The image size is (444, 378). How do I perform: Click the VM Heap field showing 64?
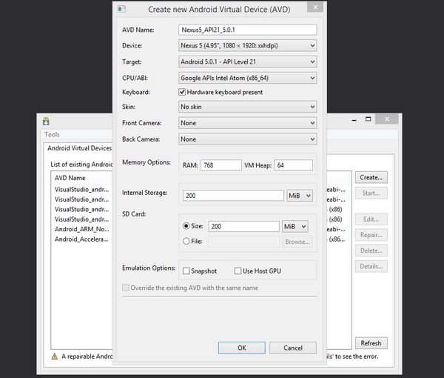293,165
